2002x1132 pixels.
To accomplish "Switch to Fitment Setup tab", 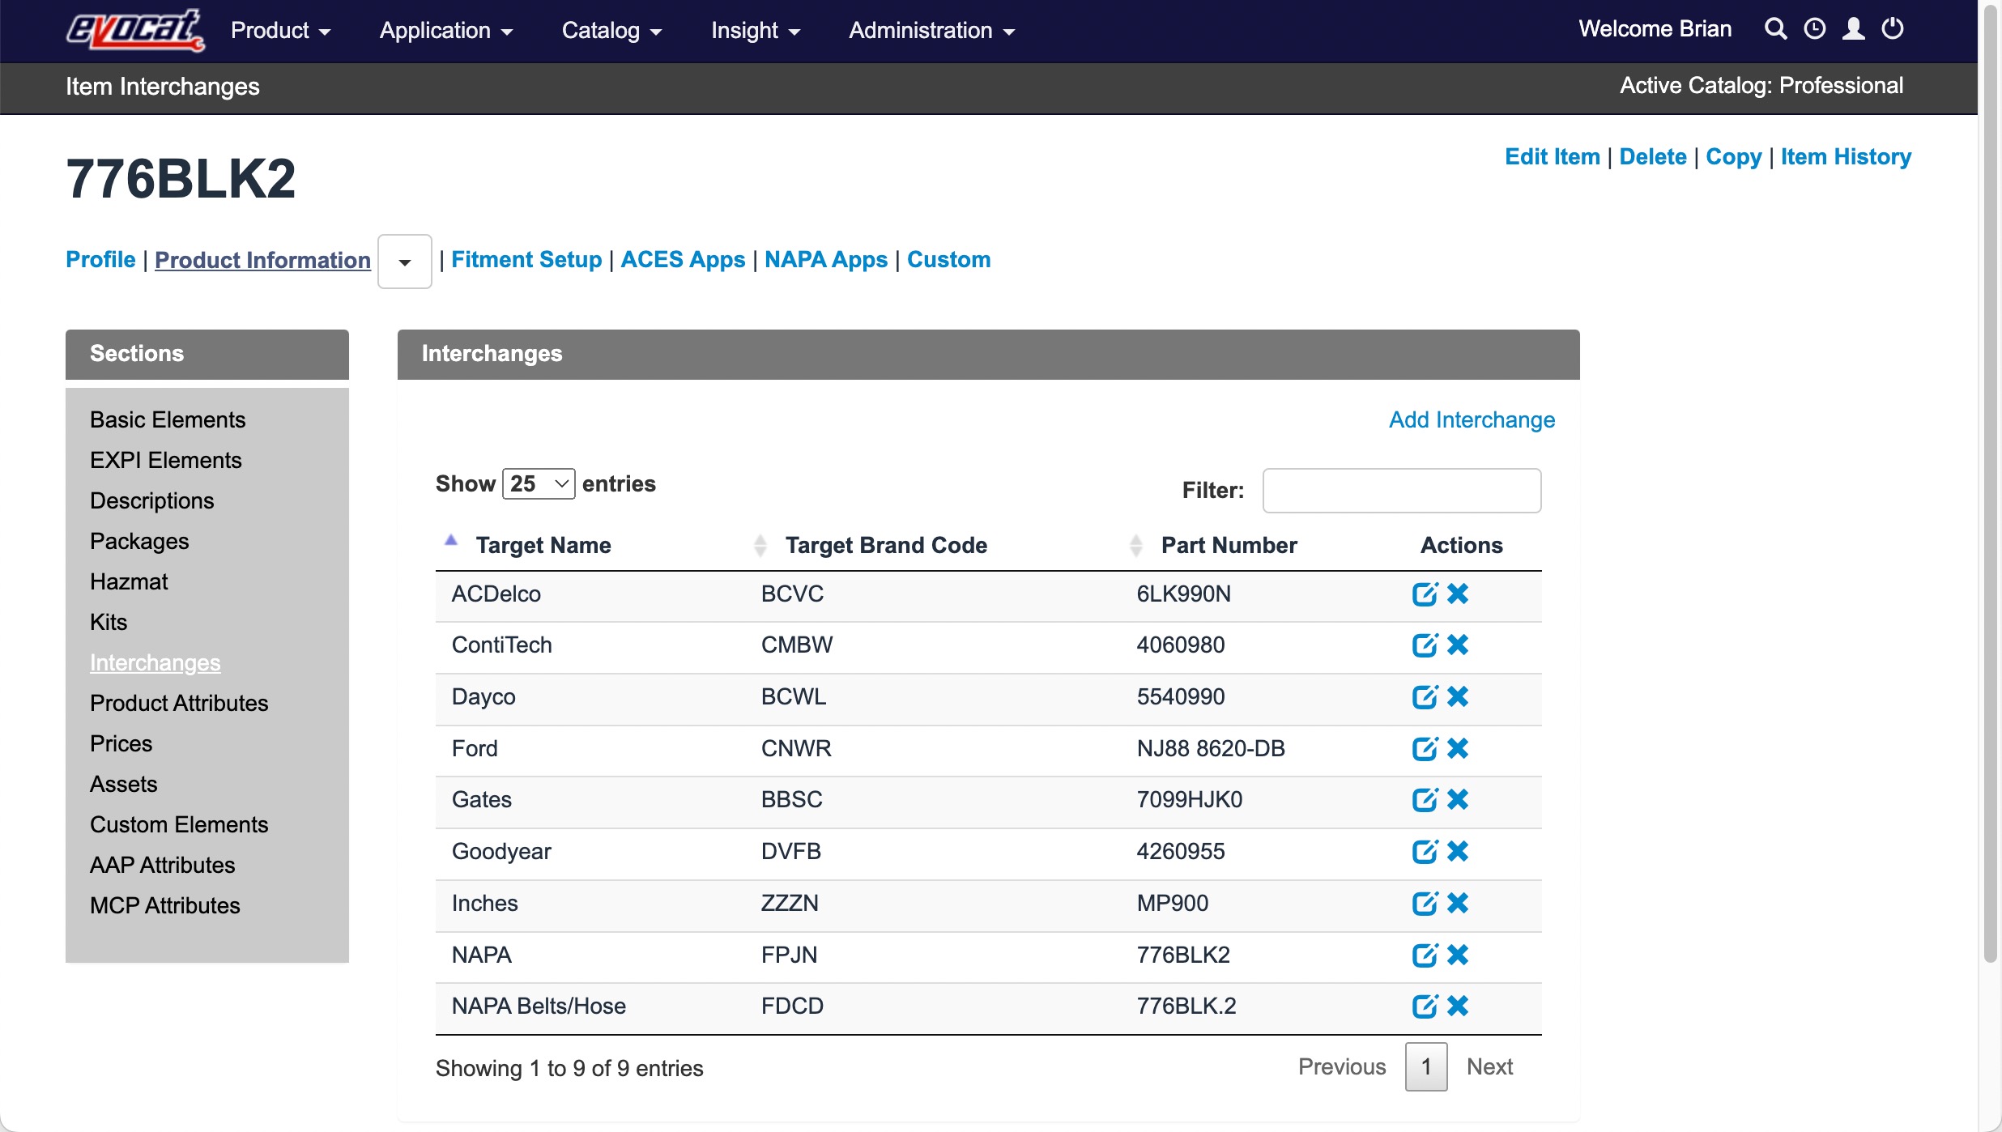I will (526, 259).
